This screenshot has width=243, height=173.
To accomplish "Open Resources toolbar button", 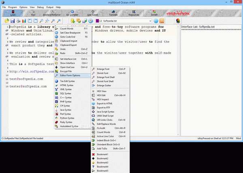I will (x=134, y=13).
